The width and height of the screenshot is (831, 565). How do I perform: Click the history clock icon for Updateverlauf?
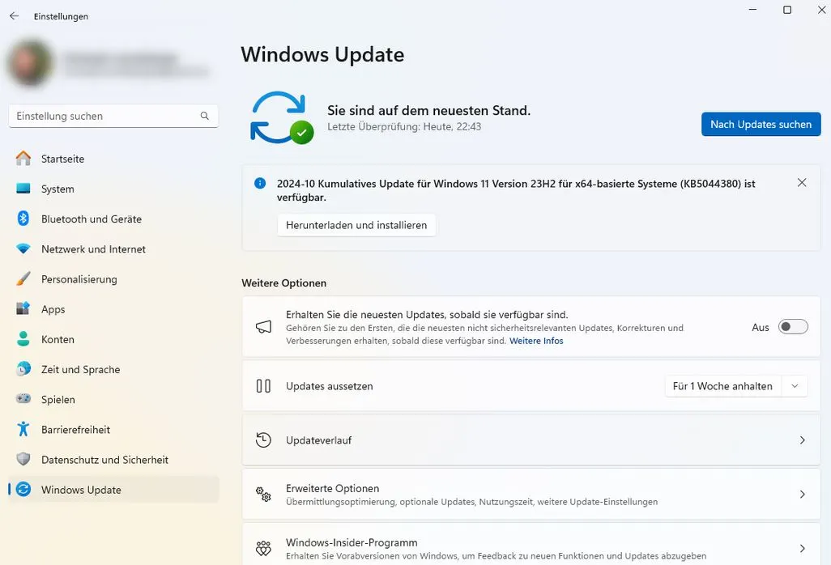coord(263,440)
